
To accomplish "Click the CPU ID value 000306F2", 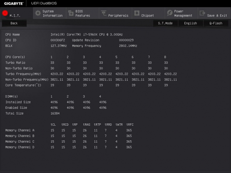I will pyautogui.click(x=58, y=40).
